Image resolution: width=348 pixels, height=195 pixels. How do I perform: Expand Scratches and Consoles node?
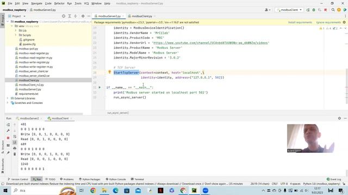coord(8,103)
